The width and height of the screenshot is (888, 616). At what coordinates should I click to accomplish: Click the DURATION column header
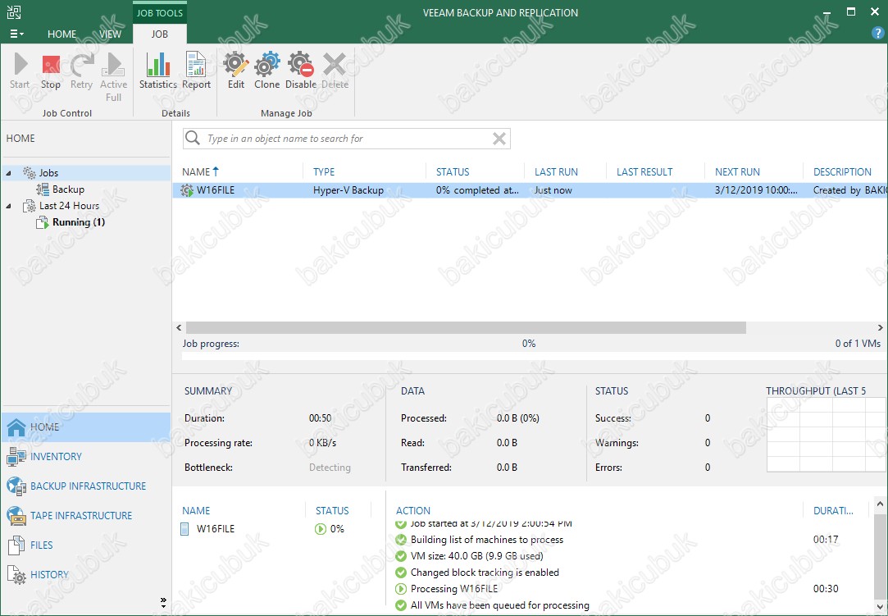coord(833,510)
